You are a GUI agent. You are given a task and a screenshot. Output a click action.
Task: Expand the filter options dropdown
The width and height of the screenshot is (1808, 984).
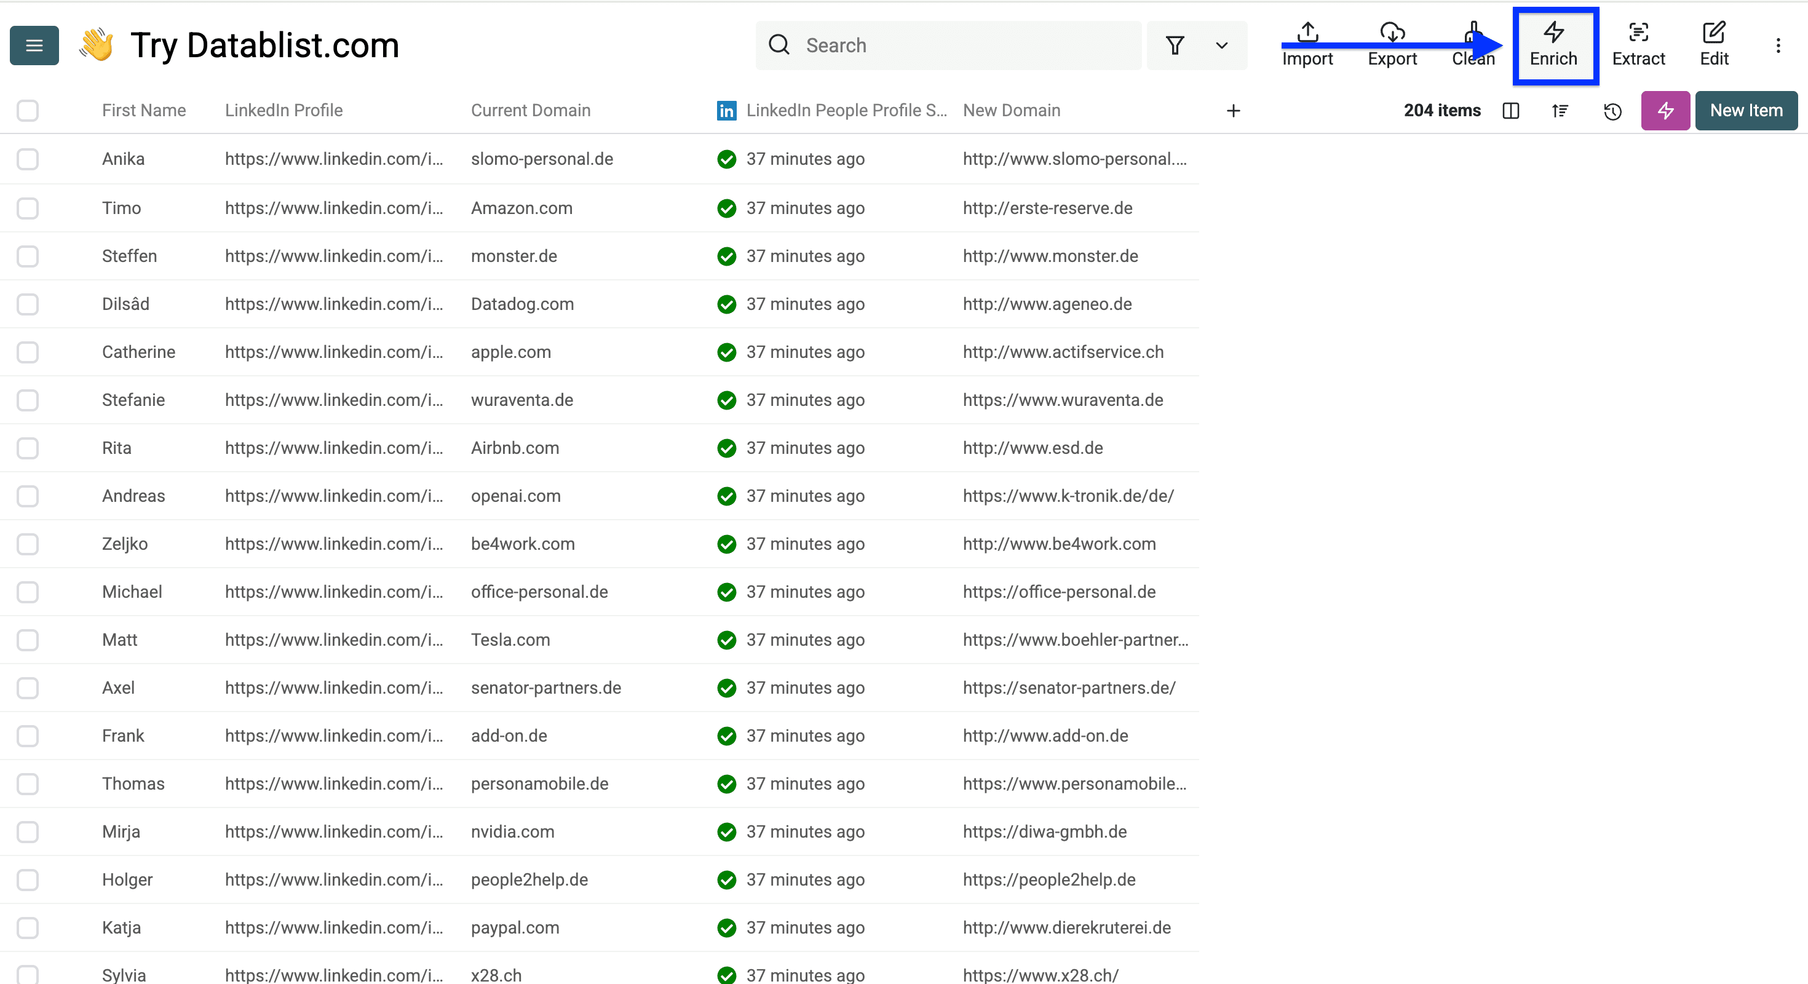point(1221,45)
